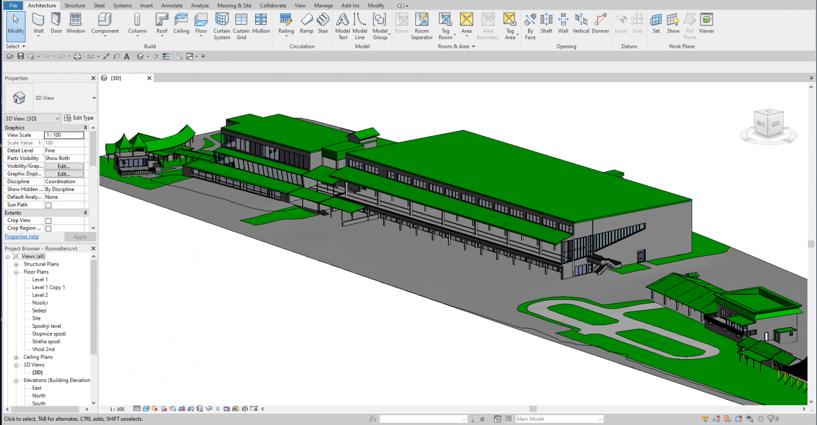Open the Properties help link
Image resolution: width=817 pixels, height=425 pixels.
(x=22, y=237)
